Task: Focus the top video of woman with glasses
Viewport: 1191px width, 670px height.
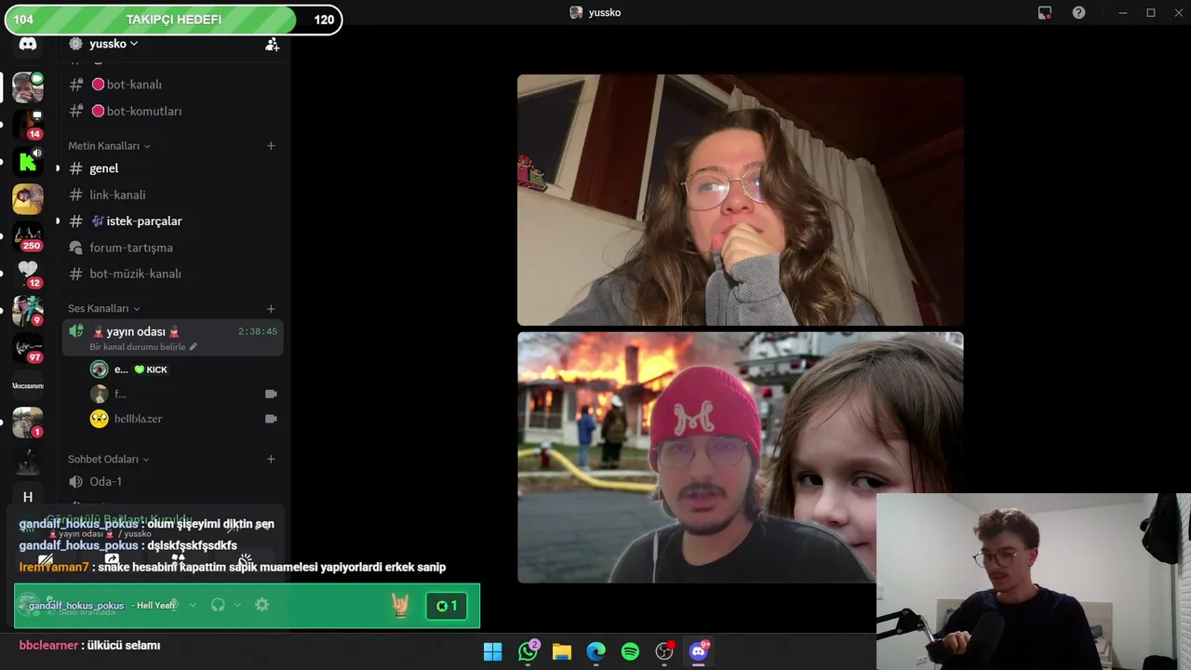Action: 740,200
